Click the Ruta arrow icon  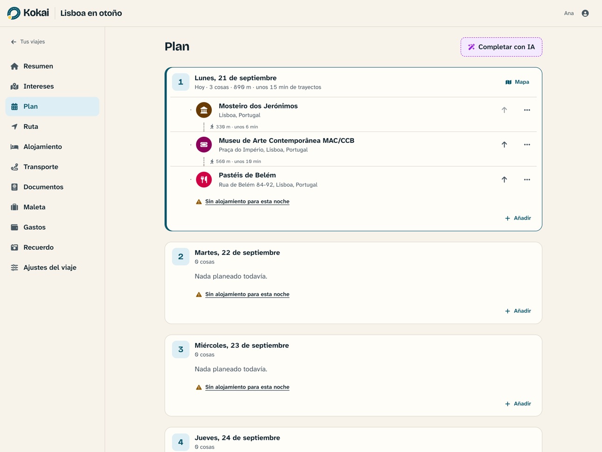pos(14,127)
